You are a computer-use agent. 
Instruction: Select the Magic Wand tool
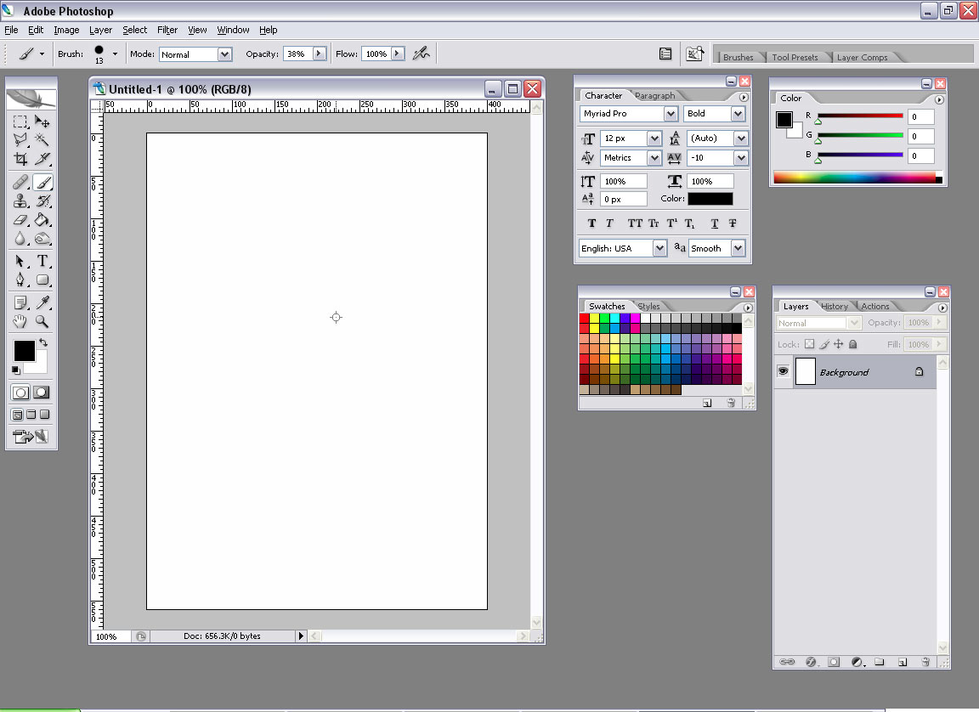coord(42,140)
